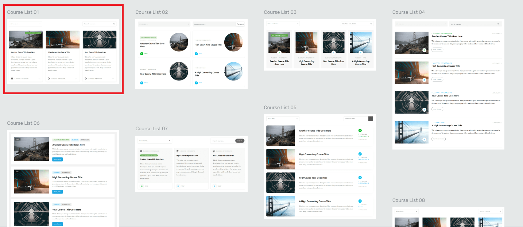Click the "Course List 08" heading

point(408,200)
